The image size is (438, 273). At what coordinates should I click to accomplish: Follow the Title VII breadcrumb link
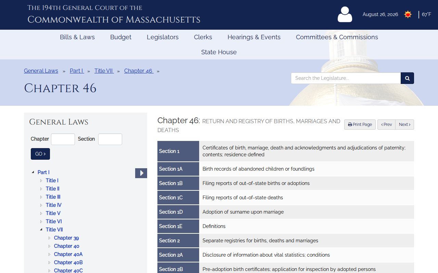tap(104, 71)
